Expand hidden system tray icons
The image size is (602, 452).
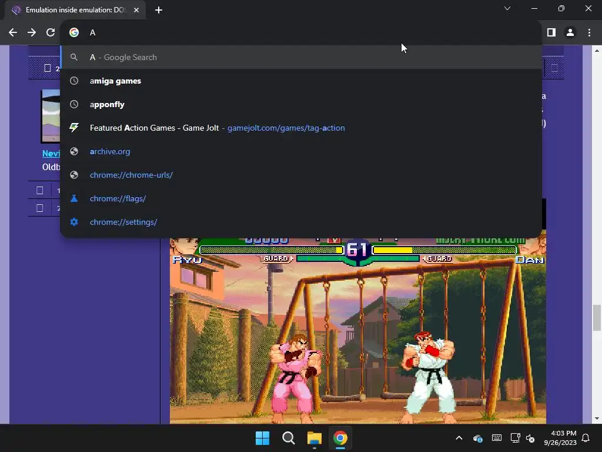pyautogui.click(x=459, y=438)
